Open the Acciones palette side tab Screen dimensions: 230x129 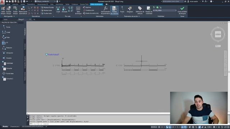(25, 46)
